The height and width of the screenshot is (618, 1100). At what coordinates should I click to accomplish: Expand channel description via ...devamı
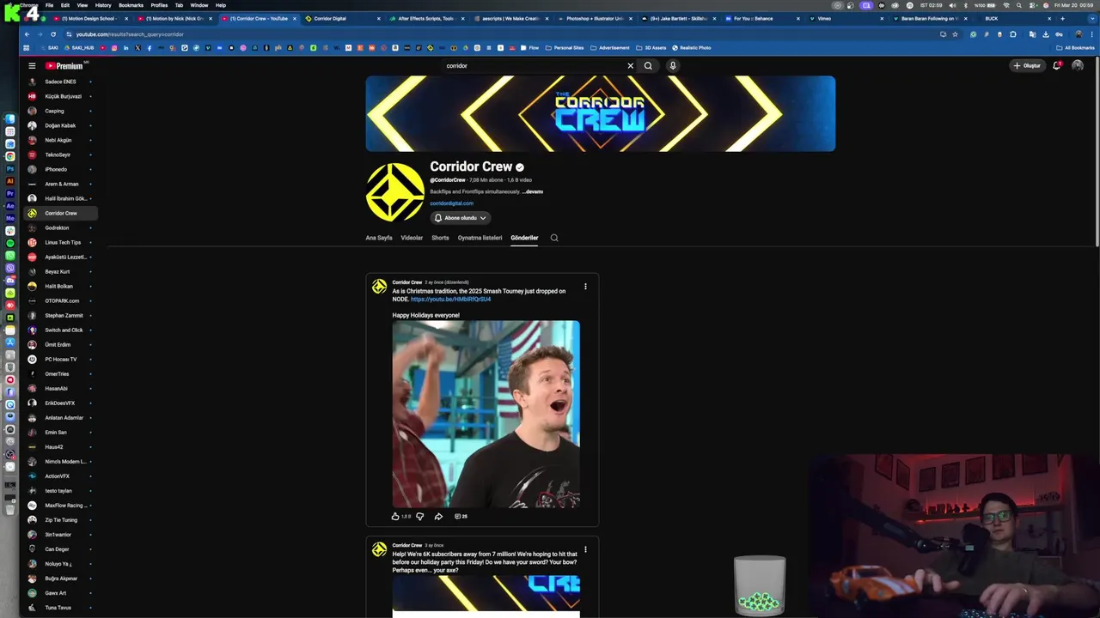[x=533, y=191]
